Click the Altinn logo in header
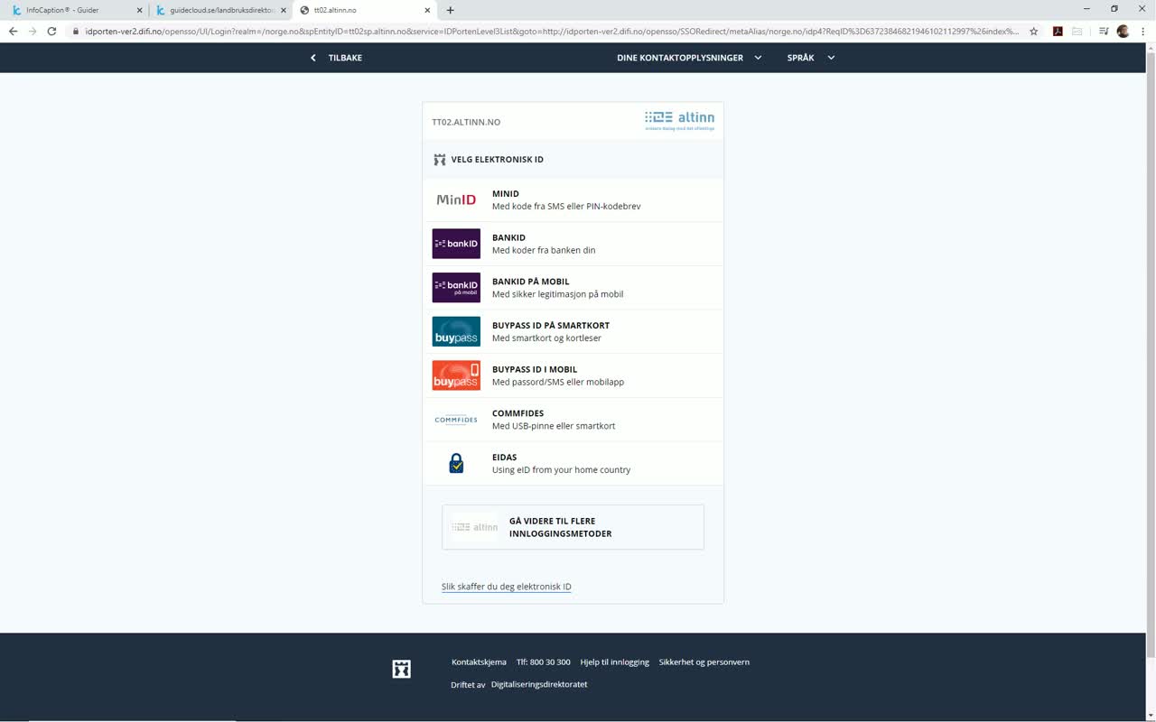Screen dimensions: 1156x722 (679, 121)
